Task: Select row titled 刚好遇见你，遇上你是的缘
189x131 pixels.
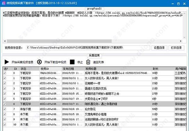Action: [94, 104]
